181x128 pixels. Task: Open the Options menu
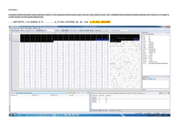click(x=22, y=28)
